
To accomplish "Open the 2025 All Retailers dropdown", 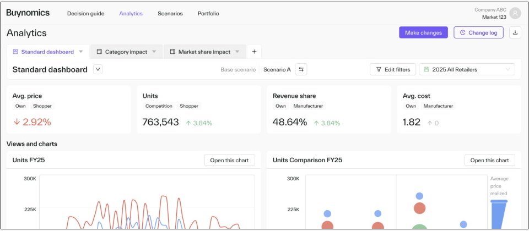I will pyautogui.click(x=467, y=69).
